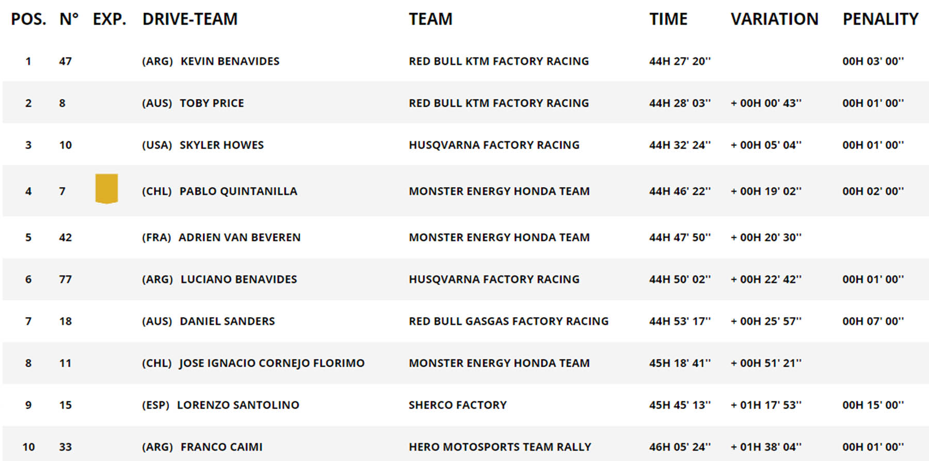Click the yellow badge beside Pablo Quintanilla
Viewport: 929px width, 461px height.
(107, 189)
